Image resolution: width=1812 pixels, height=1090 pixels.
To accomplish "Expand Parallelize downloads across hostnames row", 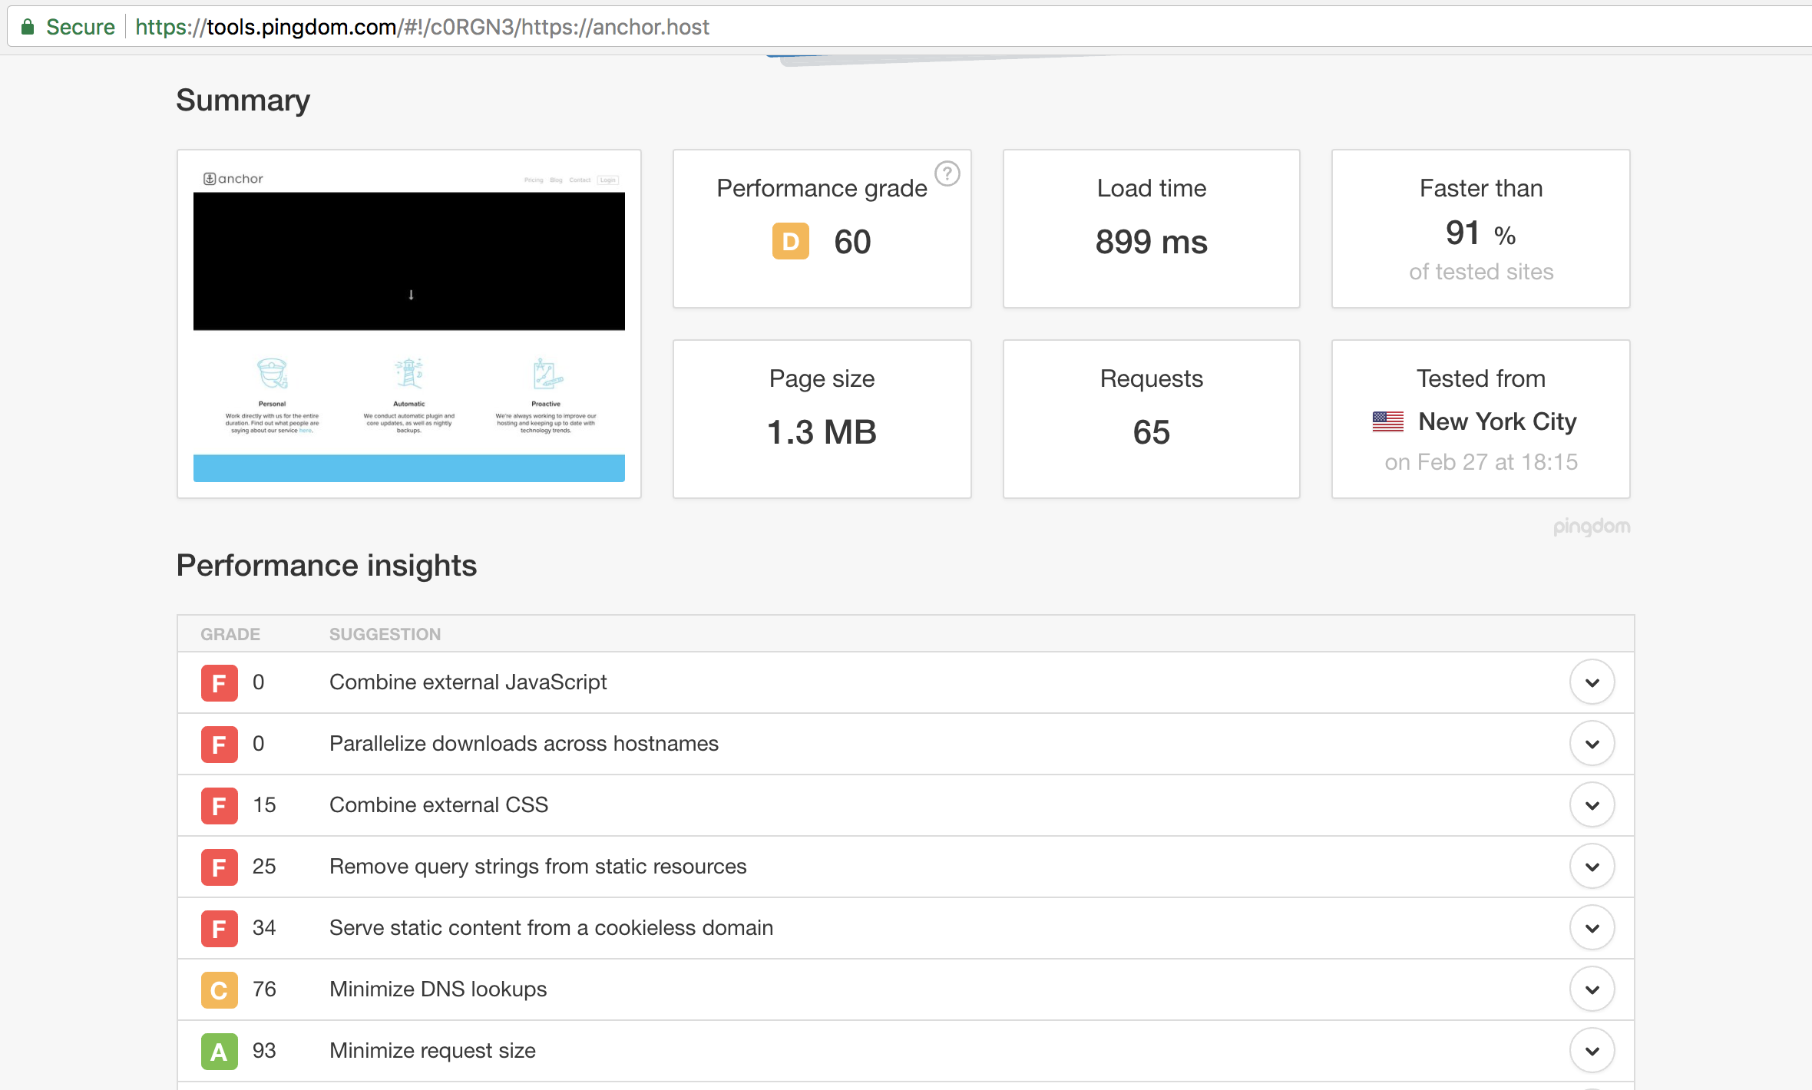I will 1592,744.
